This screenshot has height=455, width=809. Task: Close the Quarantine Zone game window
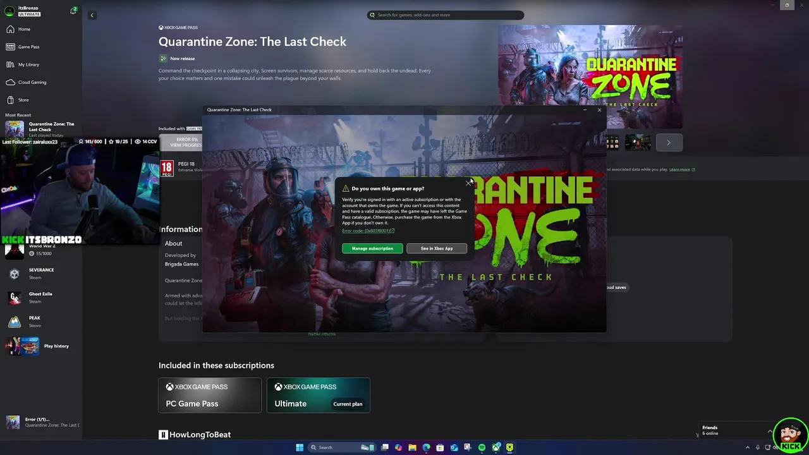click(x=599, y=110)
